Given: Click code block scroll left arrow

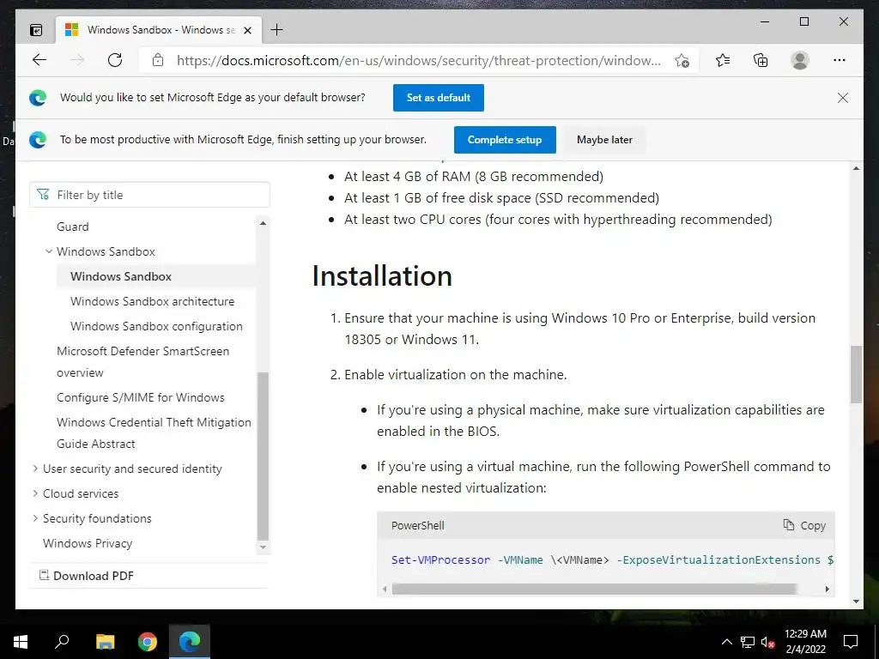Looking at the screenshot, I should pos(385,589).
